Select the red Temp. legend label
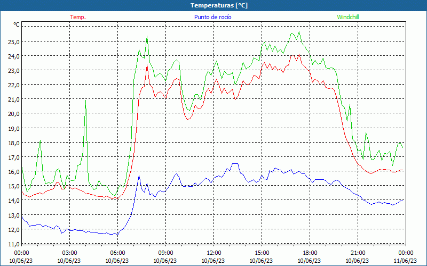 (78, 17)
